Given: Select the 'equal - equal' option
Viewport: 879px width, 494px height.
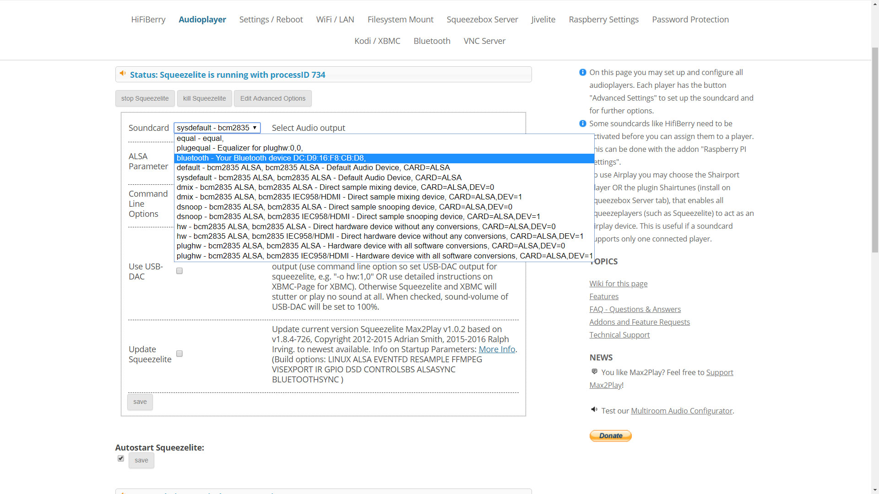Looking at the screenshot, I should tap(384, 139).
